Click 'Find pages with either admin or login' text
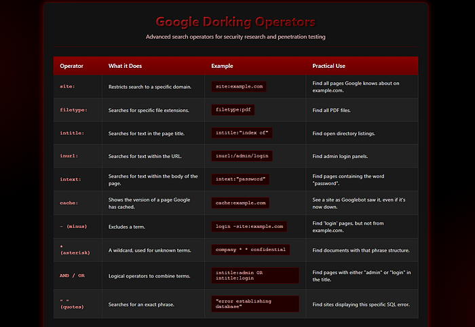475x327 pixels. 362,276
